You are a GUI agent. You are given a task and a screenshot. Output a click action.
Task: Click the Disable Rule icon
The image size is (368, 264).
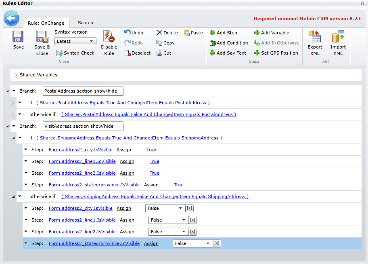point(109,36)
